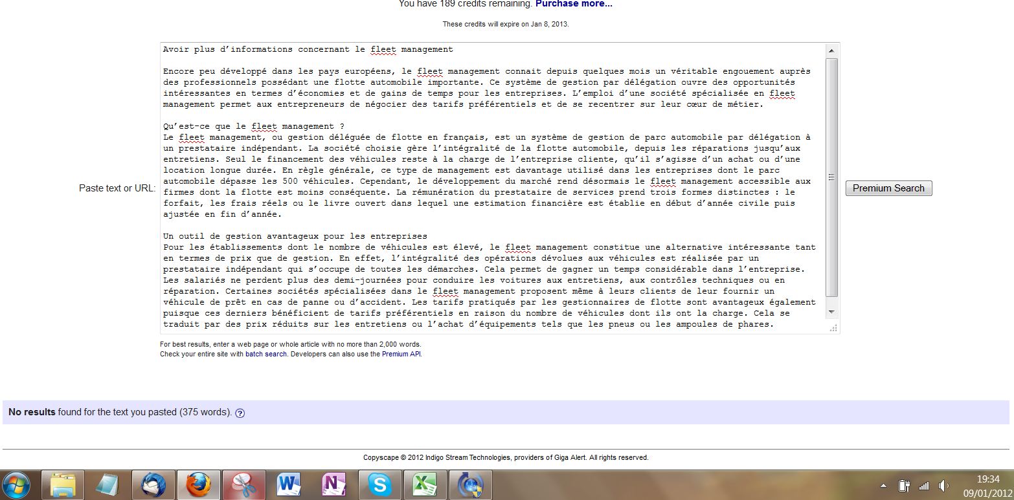Open Windows Explorer from the taskbar

click(x=63, y=484)
